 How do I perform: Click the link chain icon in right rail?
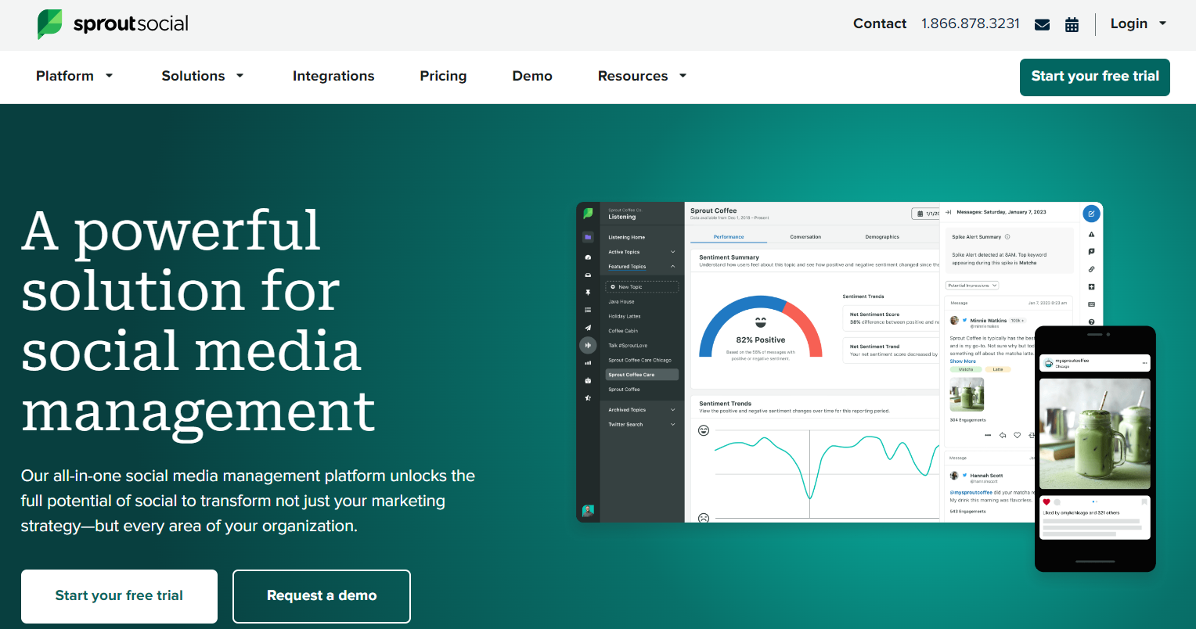(1092, 270)
